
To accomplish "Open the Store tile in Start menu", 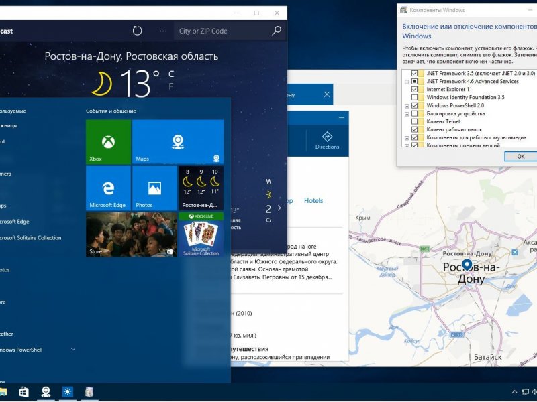I will click(x=132, y=234).
